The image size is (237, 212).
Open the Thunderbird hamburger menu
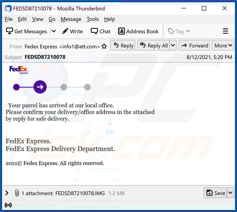click(225, 31)
